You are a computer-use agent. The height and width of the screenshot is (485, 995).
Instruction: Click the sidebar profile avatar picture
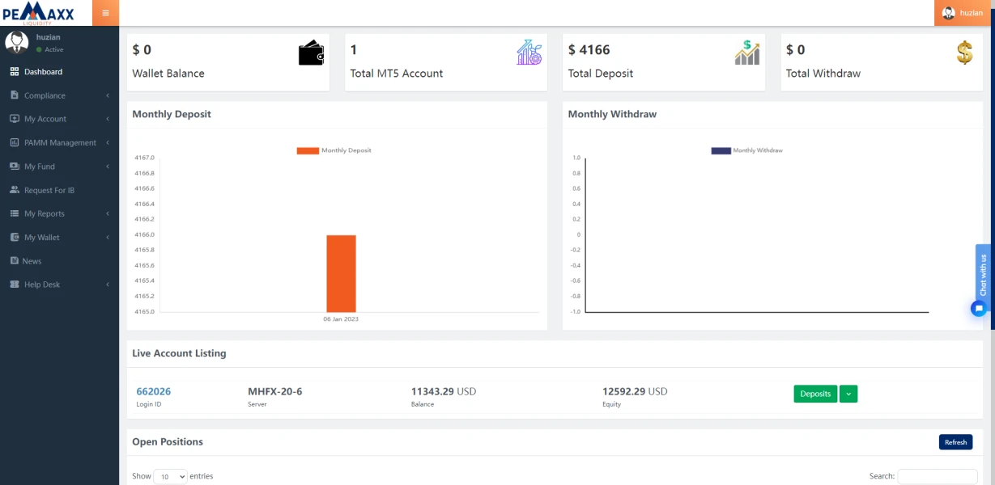[x=17, y=43]
